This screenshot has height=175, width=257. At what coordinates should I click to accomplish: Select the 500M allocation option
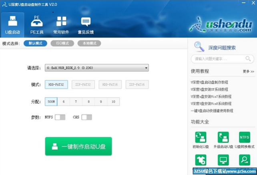tap(51, 102)
